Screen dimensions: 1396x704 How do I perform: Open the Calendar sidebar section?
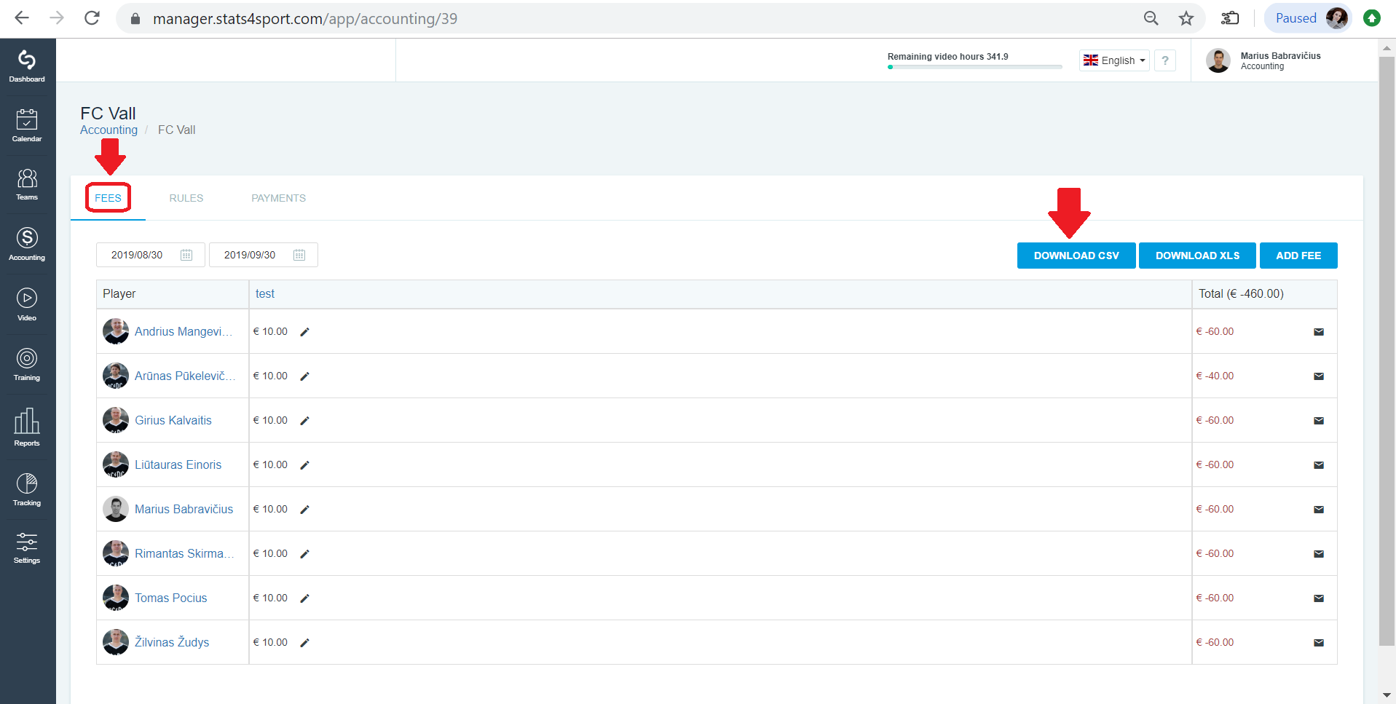pos(27,125)
